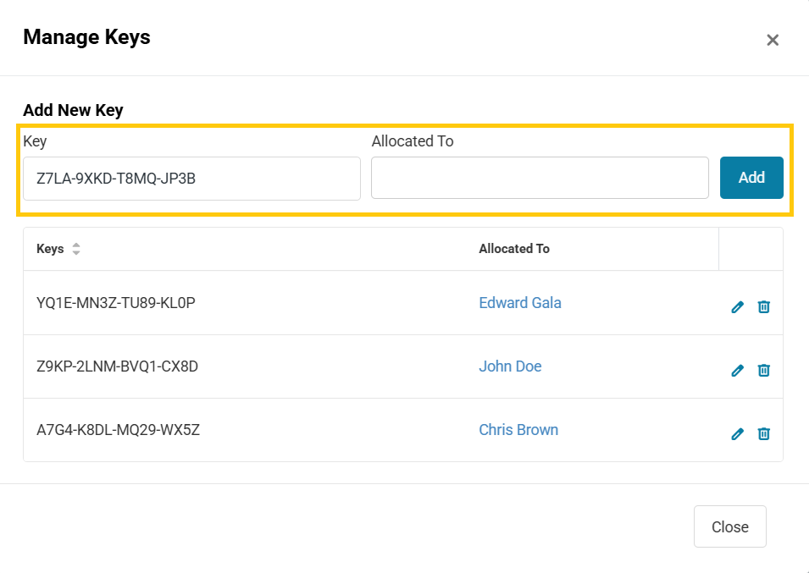Click the Close button at bottom
The image size is (809, 573).
click(729, 526)
